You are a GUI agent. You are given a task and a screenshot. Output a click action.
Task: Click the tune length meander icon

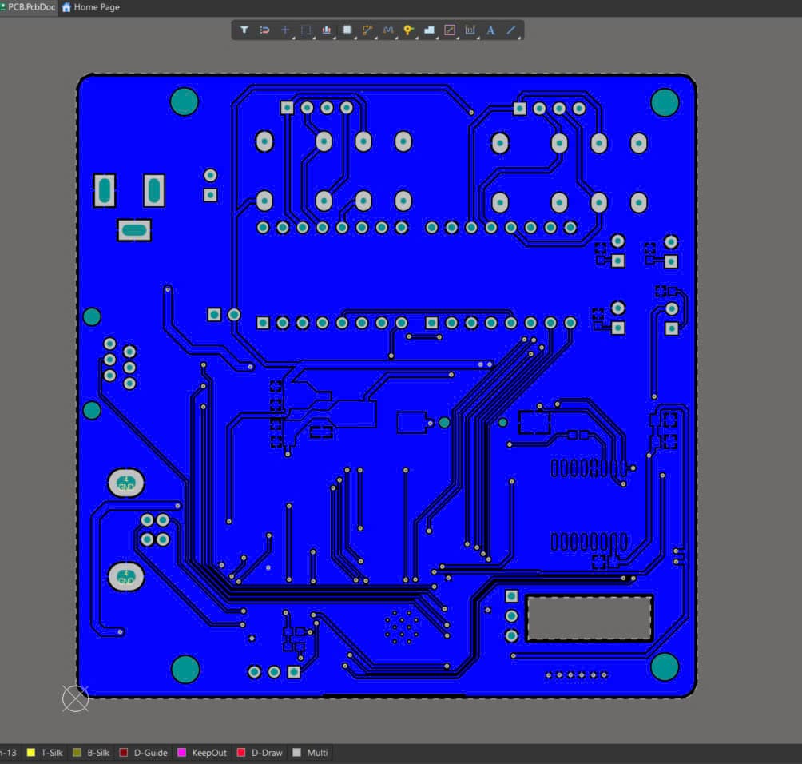[389, 30]
